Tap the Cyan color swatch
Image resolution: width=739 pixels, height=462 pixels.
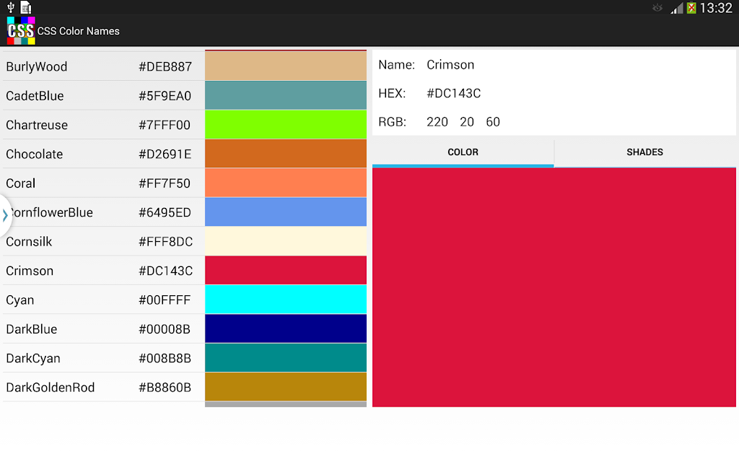click(x=286, y=300)
